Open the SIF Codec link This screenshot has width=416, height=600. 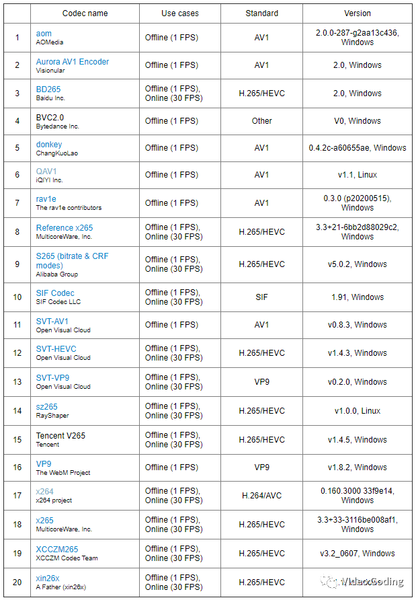point(55,293)
